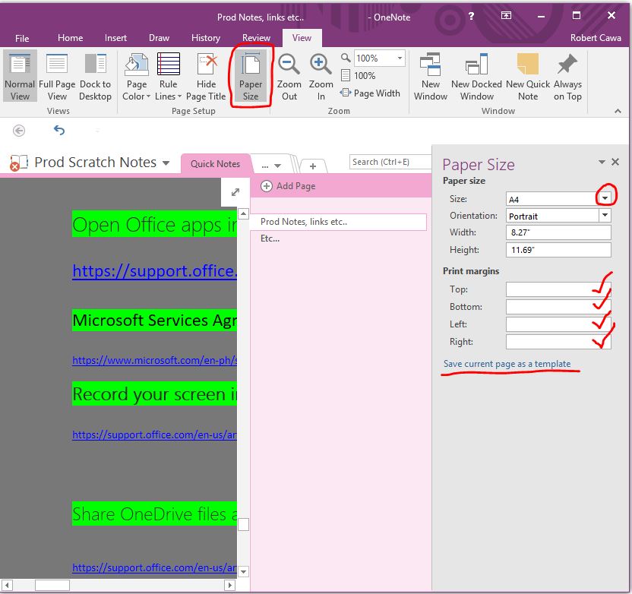Open the zoom percentage dropdown

400,58
